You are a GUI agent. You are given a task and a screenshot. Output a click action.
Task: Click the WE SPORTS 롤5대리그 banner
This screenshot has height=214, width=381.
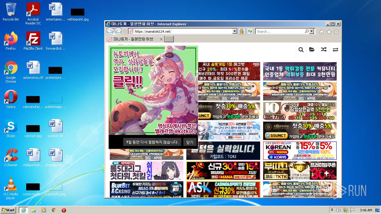(146, 171)
